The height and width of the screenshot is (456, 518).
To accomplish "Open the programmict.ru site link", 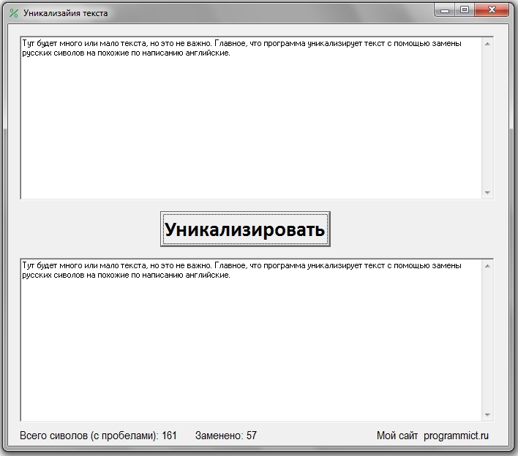I will click(x=456, y=436).
